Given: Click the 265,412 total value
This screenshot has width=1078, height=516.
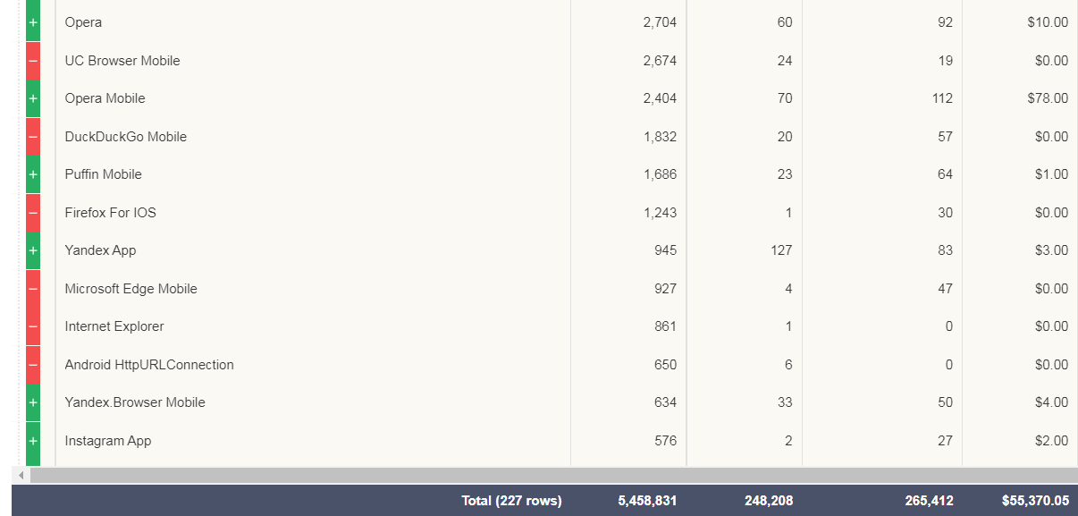Looking at the screenshot, I should [929, 501].
